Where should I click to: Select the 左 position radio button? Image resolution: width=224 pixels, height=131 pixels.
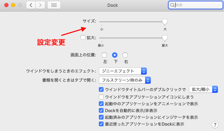104,55
